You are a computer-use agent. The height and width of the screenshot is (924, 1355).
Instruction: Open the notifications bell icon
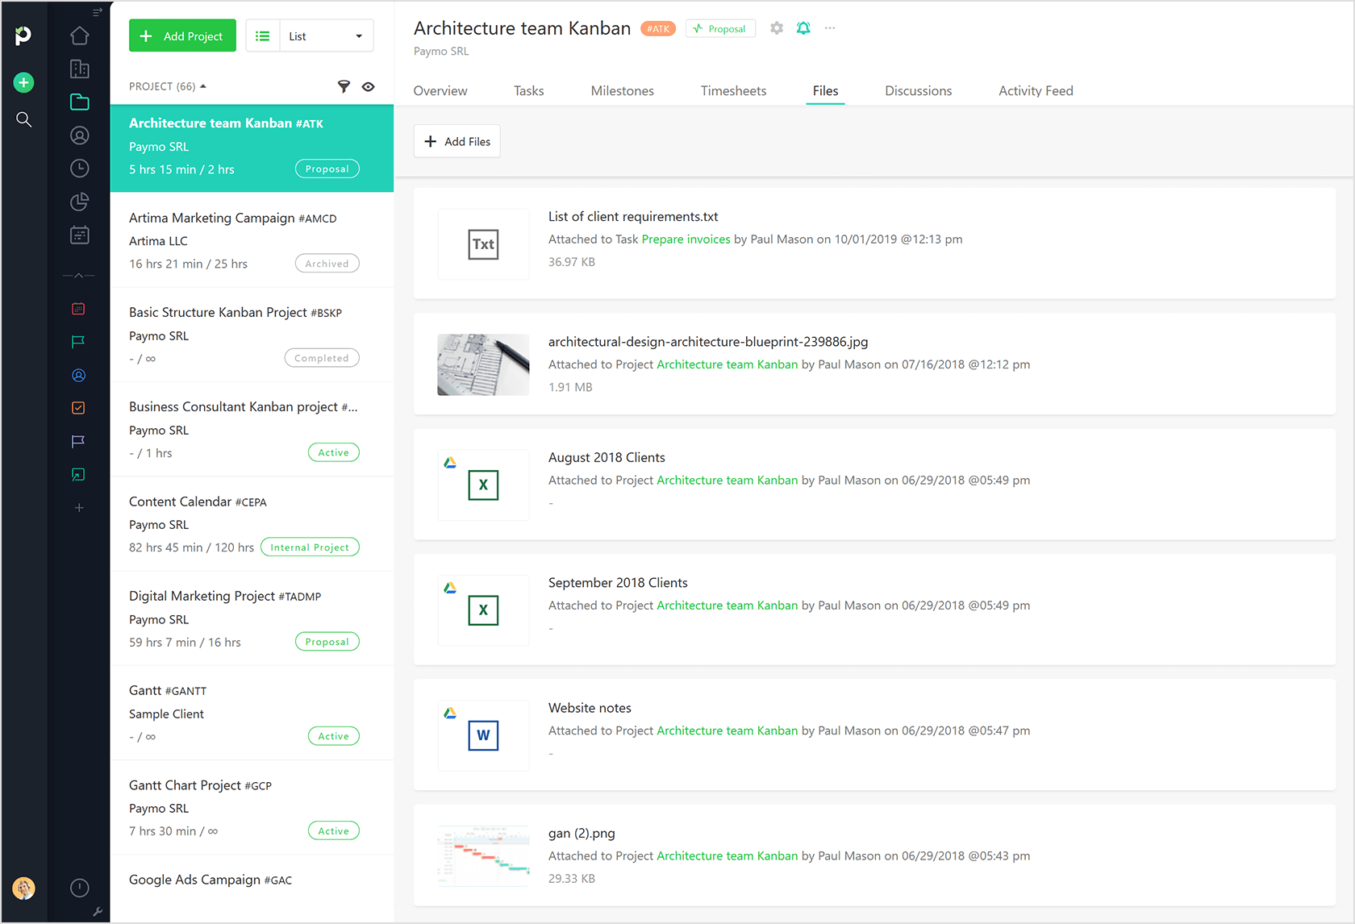pos(803,27)
